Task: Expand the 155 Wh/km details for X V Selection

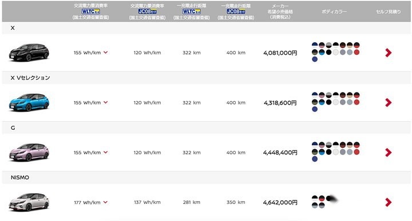Action: [x=106, y=102]
